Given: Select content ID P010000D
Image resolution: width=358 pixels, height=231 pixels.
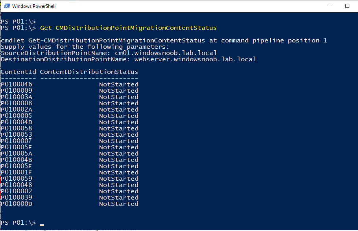Looking at the screenshot, I should pyautogui.click(x=17, y=204).
